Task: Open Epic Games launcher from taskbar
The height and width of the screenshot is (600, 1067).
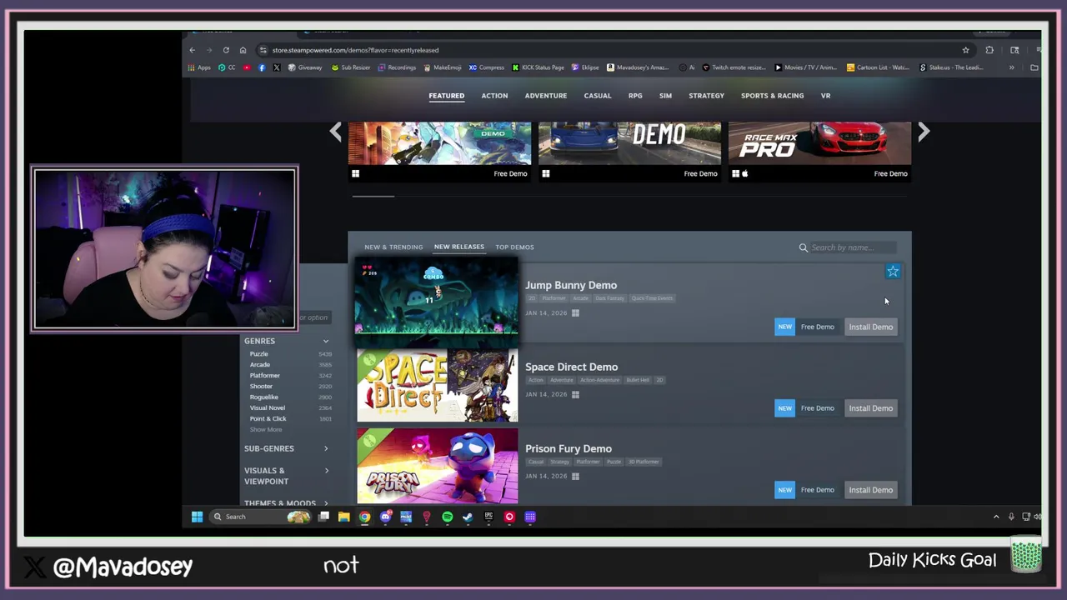Action: click(x=488, y=517)
